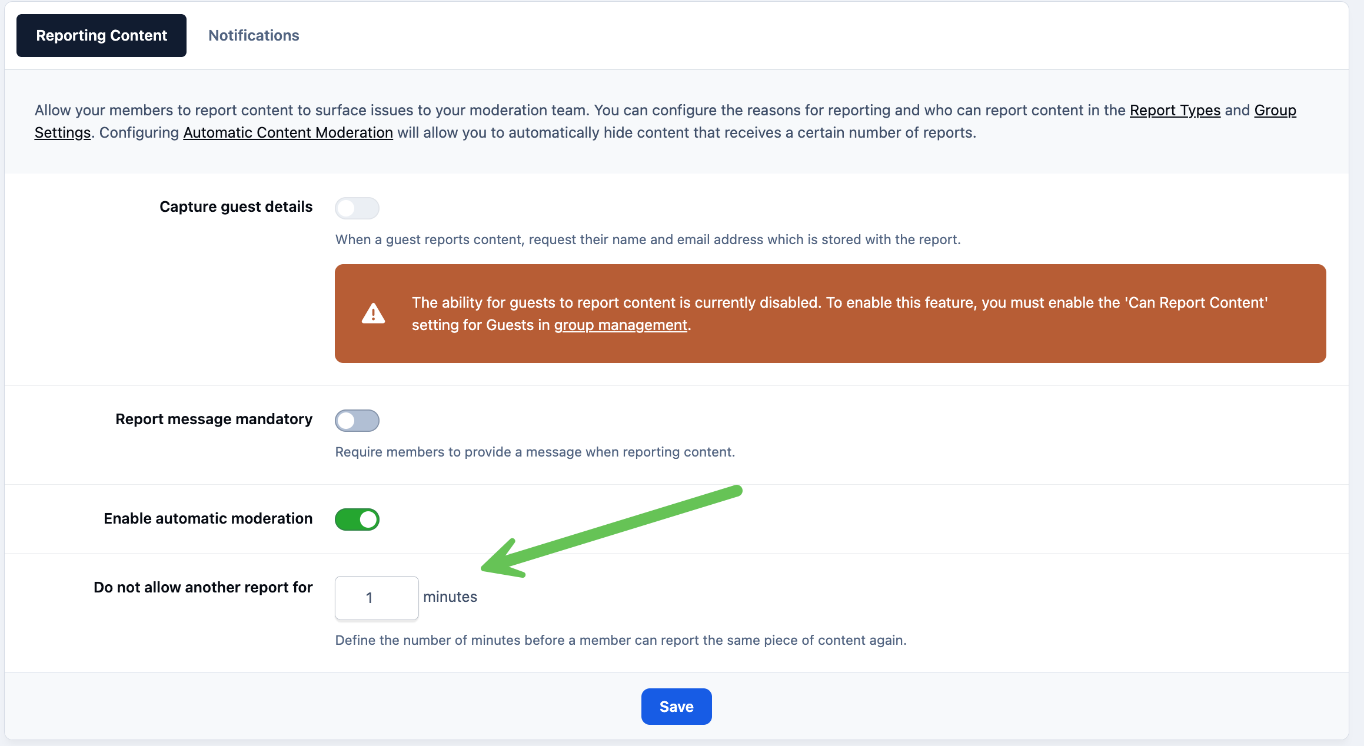Click the guest details description text
Image resolution: width=1364 pixels, height=746 pixels.
[648, 239]
